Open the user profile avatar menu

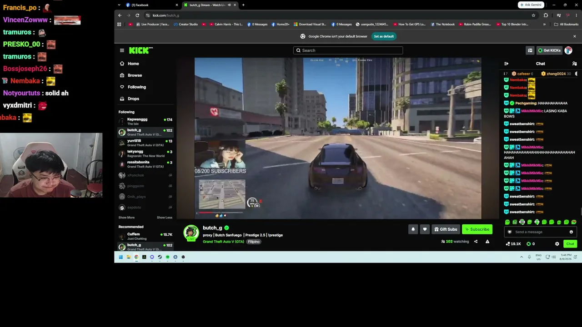(568, 50)
